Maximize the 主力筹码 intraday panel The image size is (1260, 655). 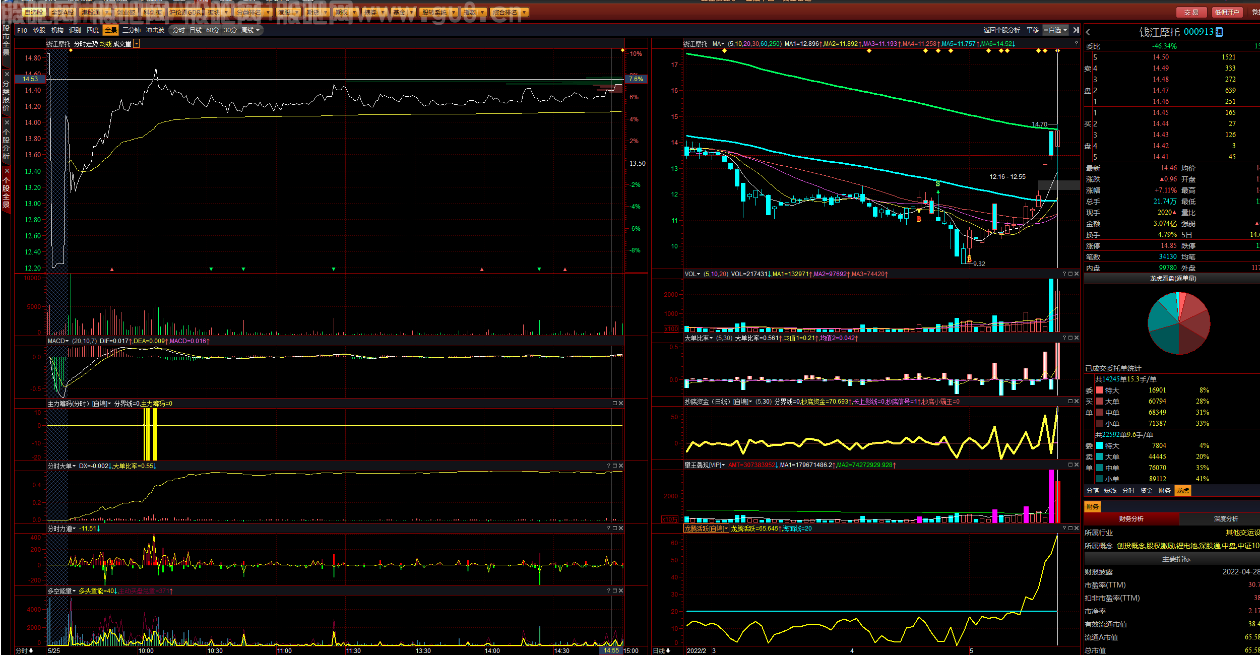click(615, 404)
